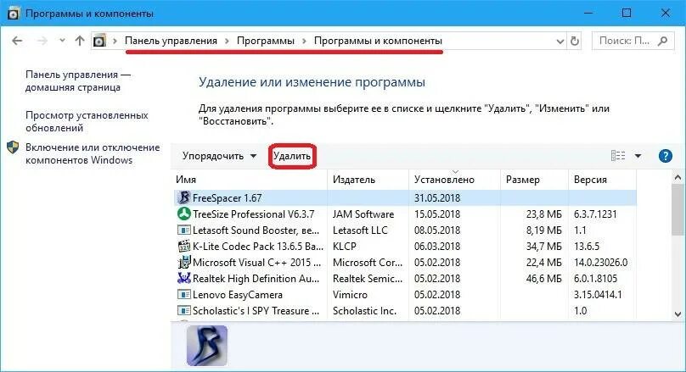Click publisher "Scholastic Inc." cell
This screenshot has height=372, width=686.
tap(364, 311)
